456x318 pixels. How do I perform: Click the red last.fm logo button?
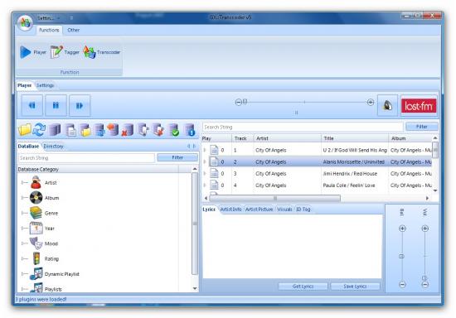(419, 106)
